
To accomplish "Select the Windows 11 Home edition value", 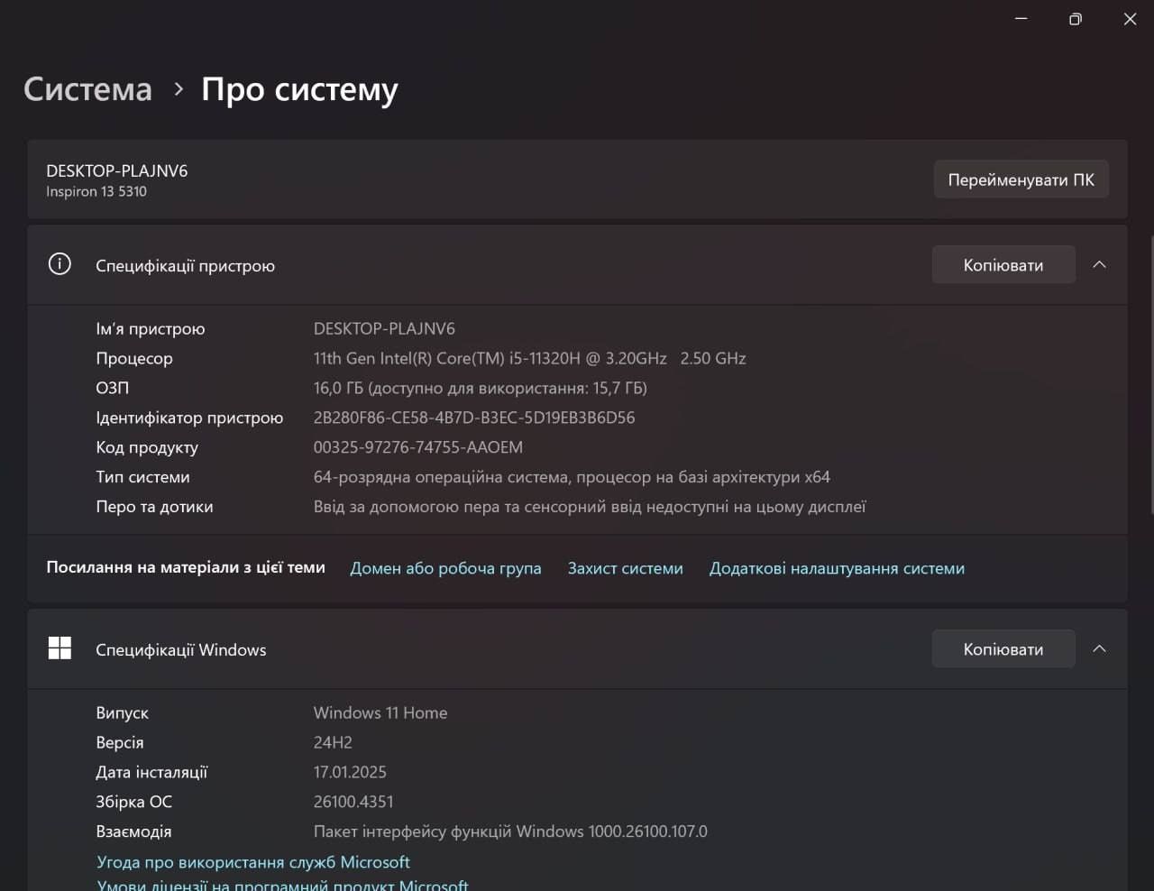I will point(380,712).
